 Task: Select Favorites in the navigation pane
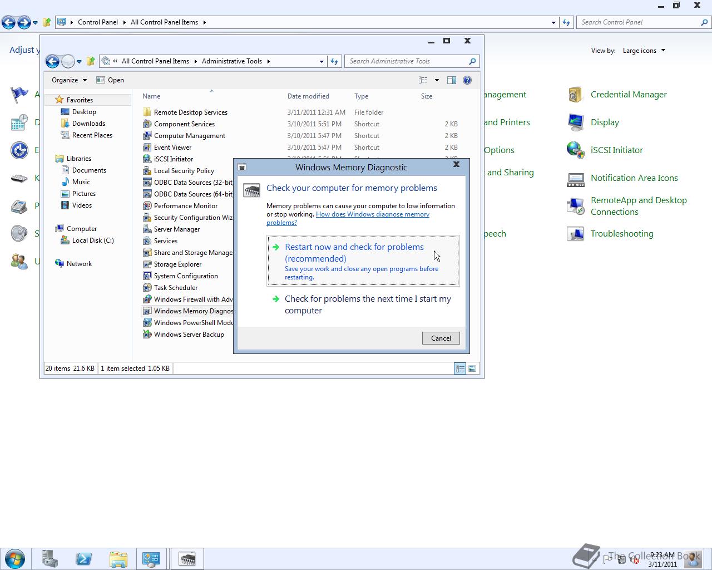(x=80, y=100)
